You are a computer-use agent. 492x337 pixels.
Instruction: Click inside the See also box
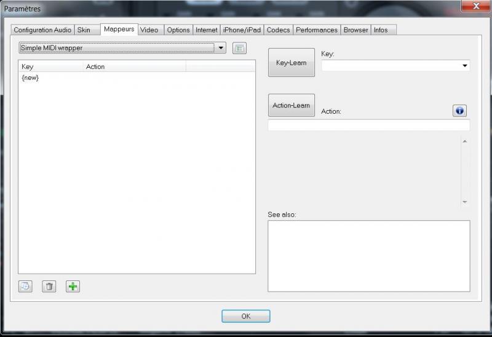369,256
